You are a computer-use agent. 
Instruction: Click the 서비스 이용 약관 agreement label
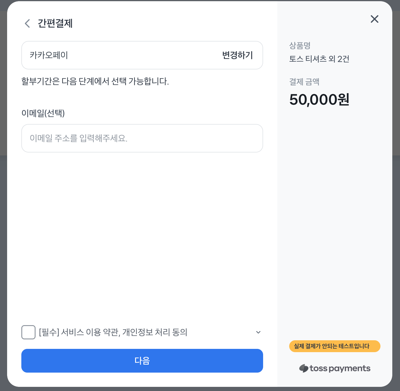pos(113,332)
